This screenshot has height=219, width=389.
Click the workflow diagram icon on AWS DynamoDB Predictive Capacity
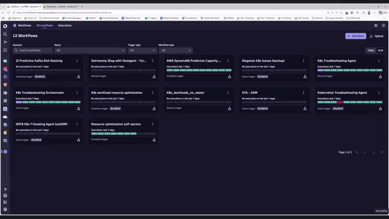click(x=230, y=77)
